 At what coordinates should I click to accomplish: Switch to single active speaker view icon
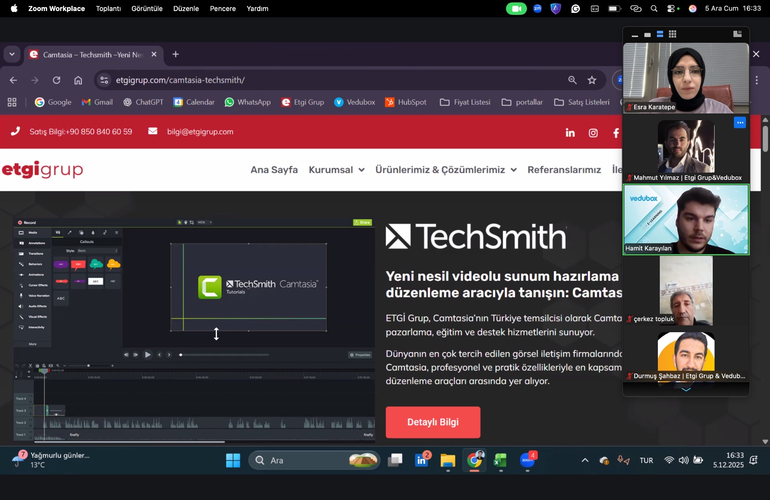(647, 35)
